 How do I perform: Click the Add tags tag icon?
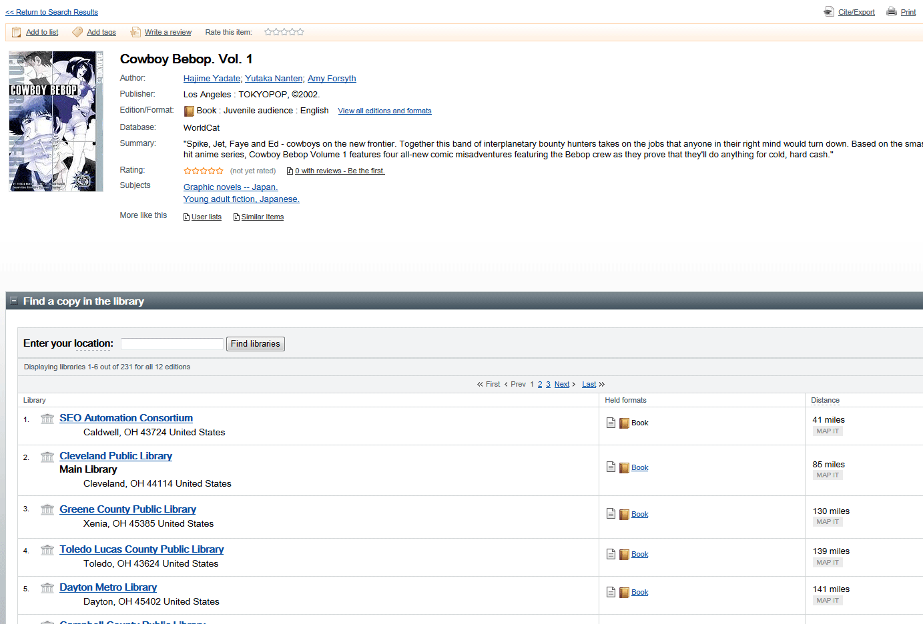point(77,32)
